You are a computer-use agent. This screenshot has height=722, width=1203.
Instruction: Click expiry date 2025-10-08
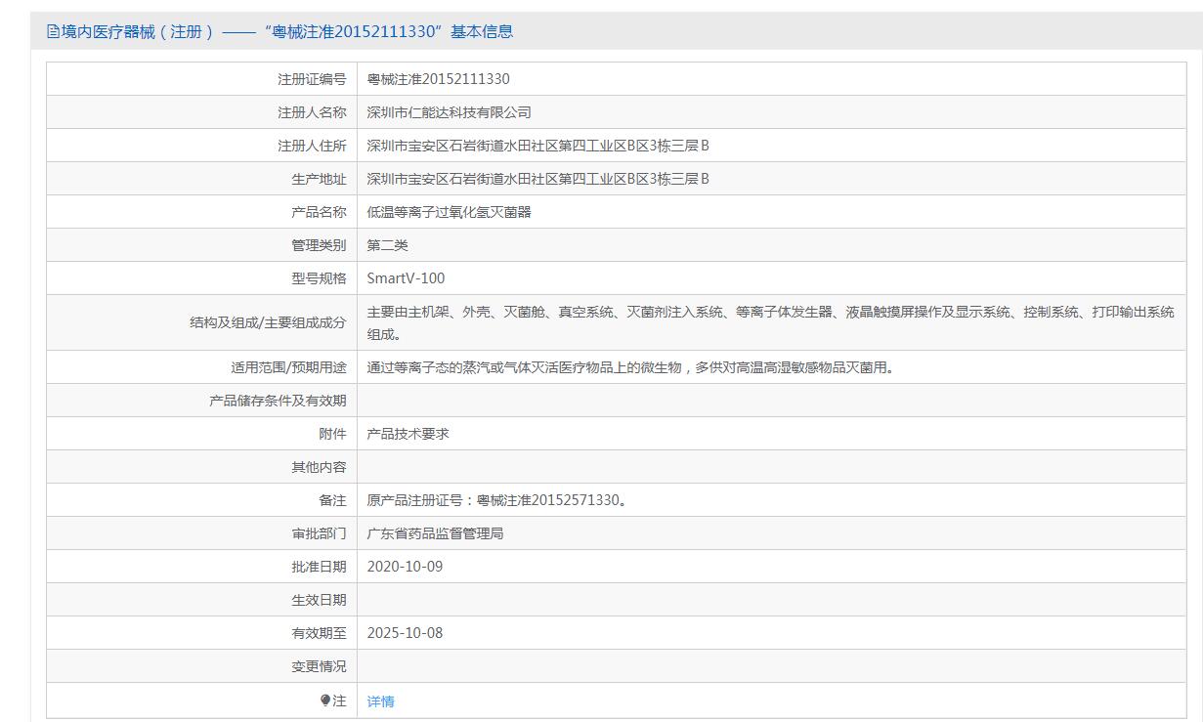[405, 633]
